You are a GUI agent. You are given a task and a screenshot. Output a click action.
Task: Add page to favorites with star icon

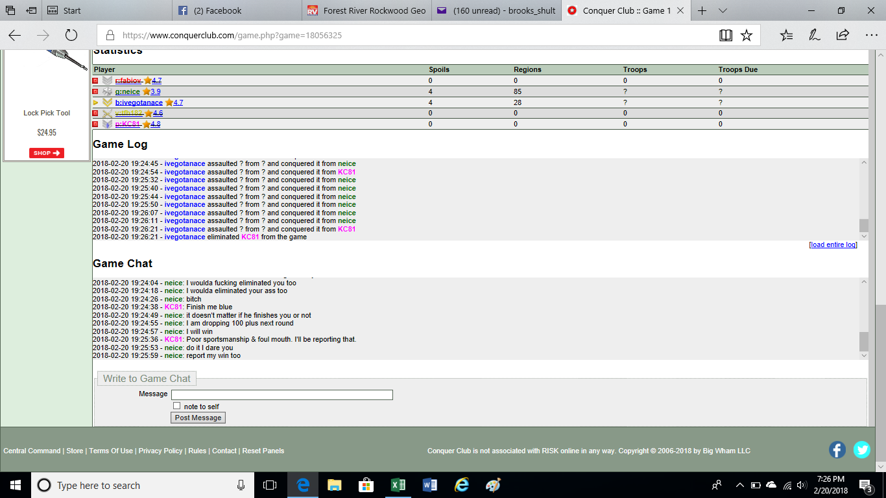pos(747,35)
